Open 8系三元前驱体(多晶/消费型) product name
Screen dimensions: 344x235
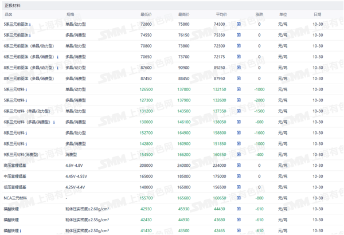(29, 79)
